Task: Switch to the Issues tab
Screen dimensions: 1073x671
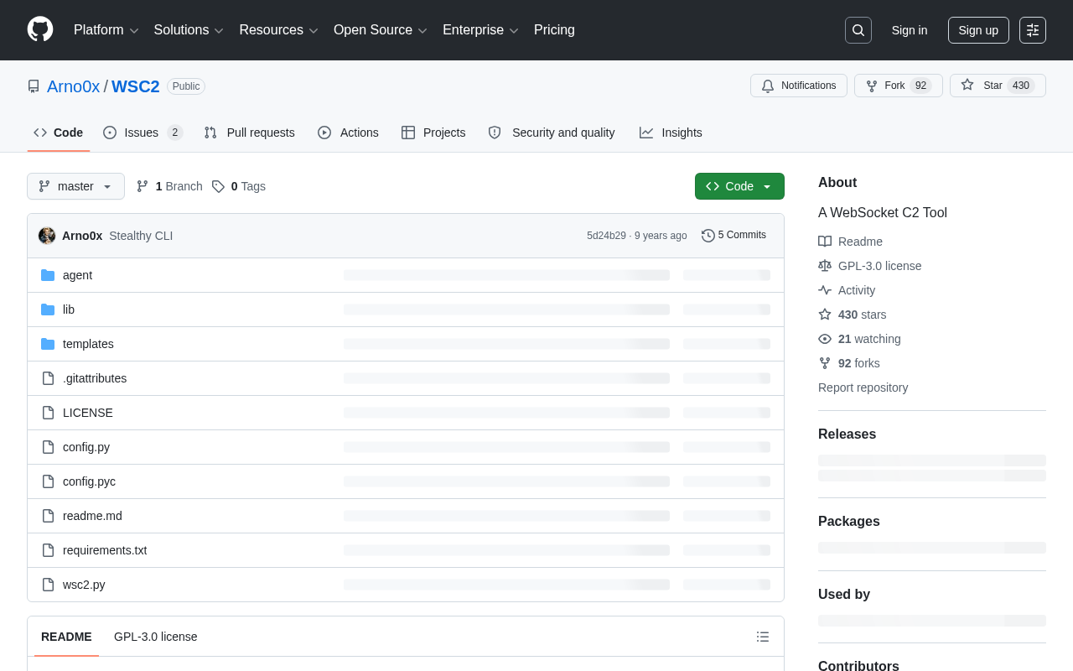Action: tap(143, 133)
